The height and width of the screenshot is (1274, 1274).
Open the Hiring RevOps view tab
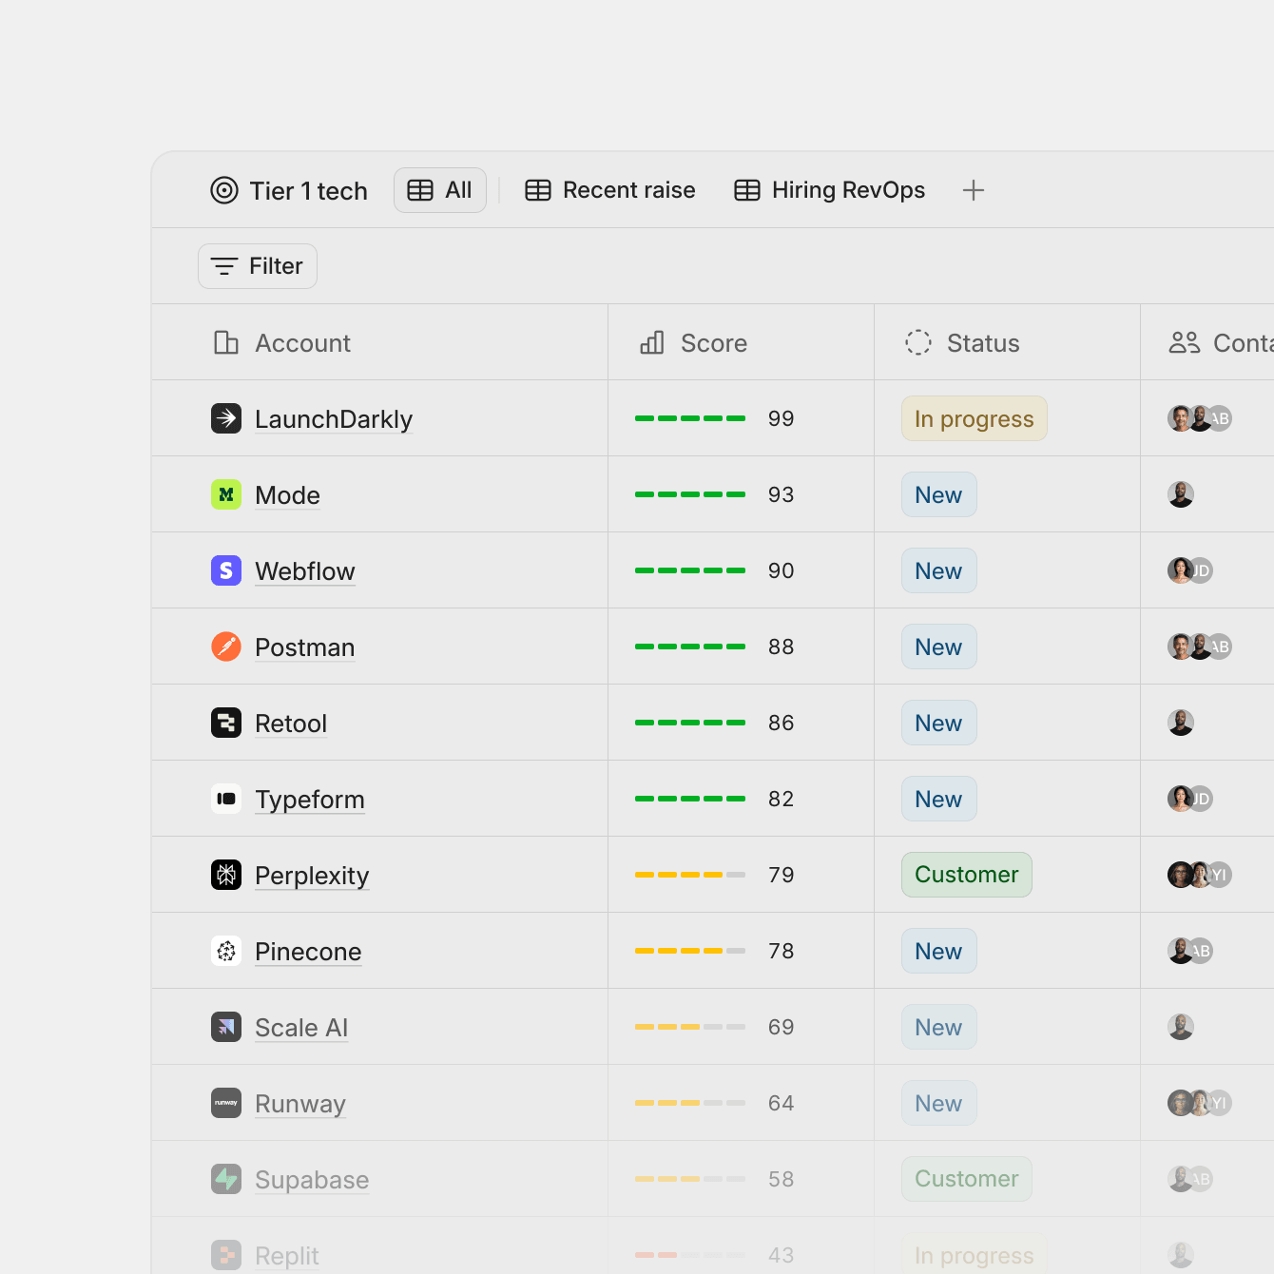point(829,190)
